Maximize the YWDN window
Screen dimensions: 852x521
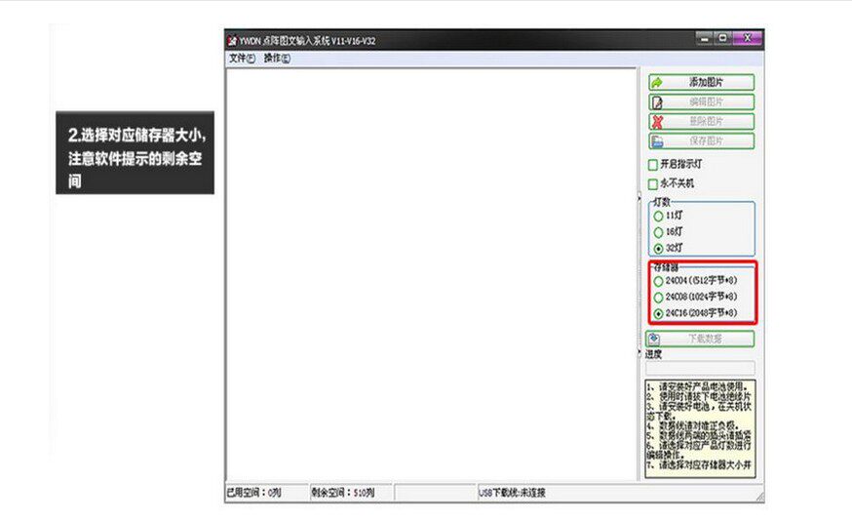click(x=722, y=38)
